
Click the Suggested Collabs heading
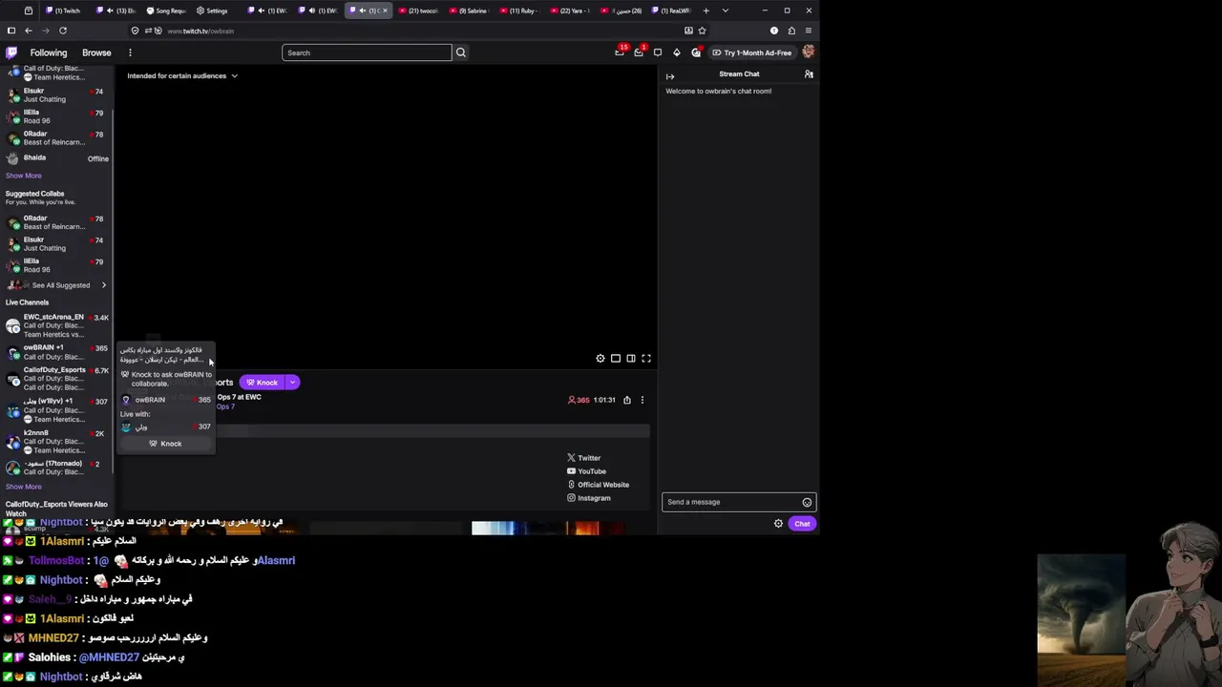[34, 194]
